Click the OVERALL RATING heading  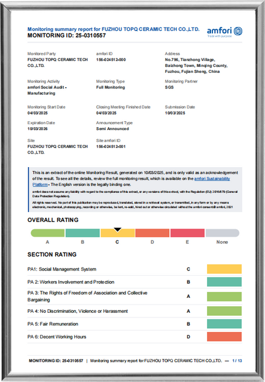[x=53, y=220]
